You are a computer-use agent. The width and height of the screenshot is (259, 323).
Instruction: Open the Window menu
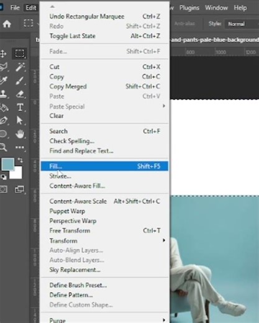[216, 7]
